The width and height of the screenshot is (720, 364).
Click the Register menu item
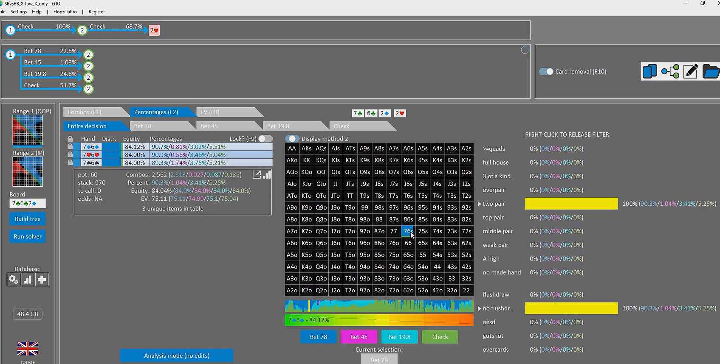click(96, 11)
